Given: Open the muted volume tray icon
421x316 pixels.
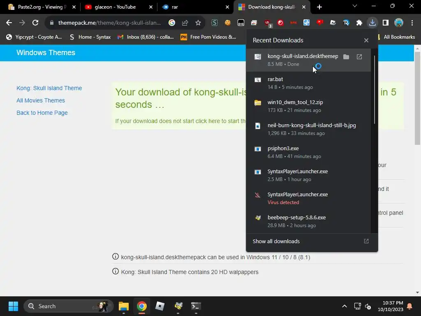Looking at the screenshot, I should pos(368,306).
